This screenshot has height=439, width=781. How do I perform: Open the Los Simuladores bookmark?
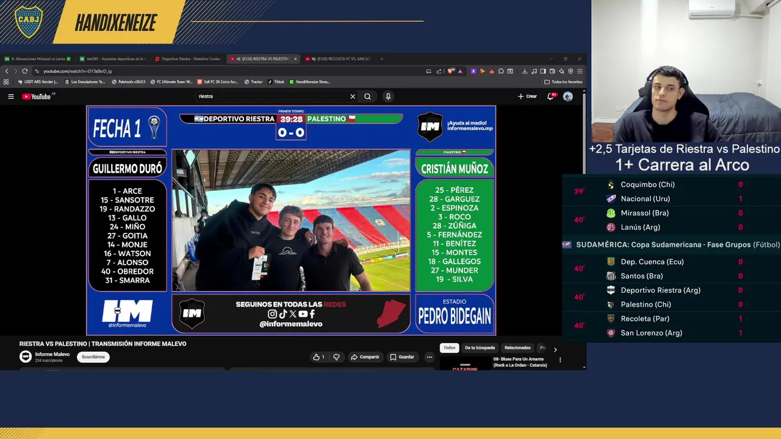(x=84, y=82)
